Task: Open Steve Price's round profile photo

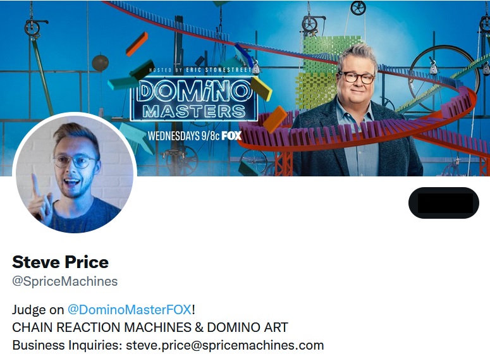Action: coord(75,174)
